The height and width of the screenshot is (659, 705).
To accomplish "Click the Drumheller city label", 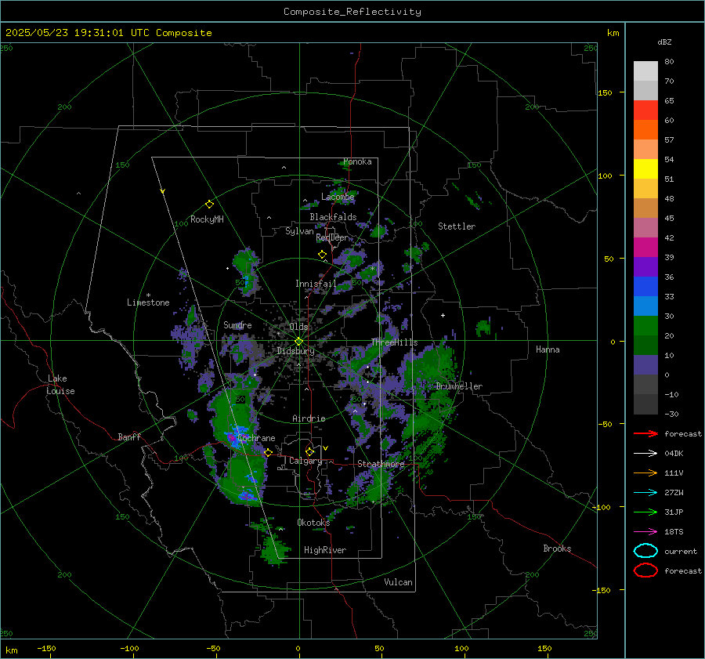I will pos(459,386).
